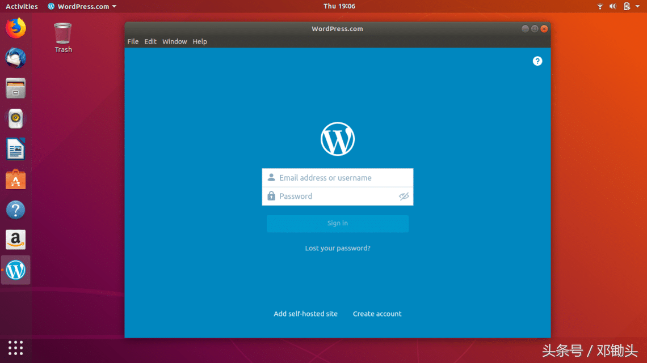Click the user icon in the email field
647x363 pixels.
coord(271,177)
